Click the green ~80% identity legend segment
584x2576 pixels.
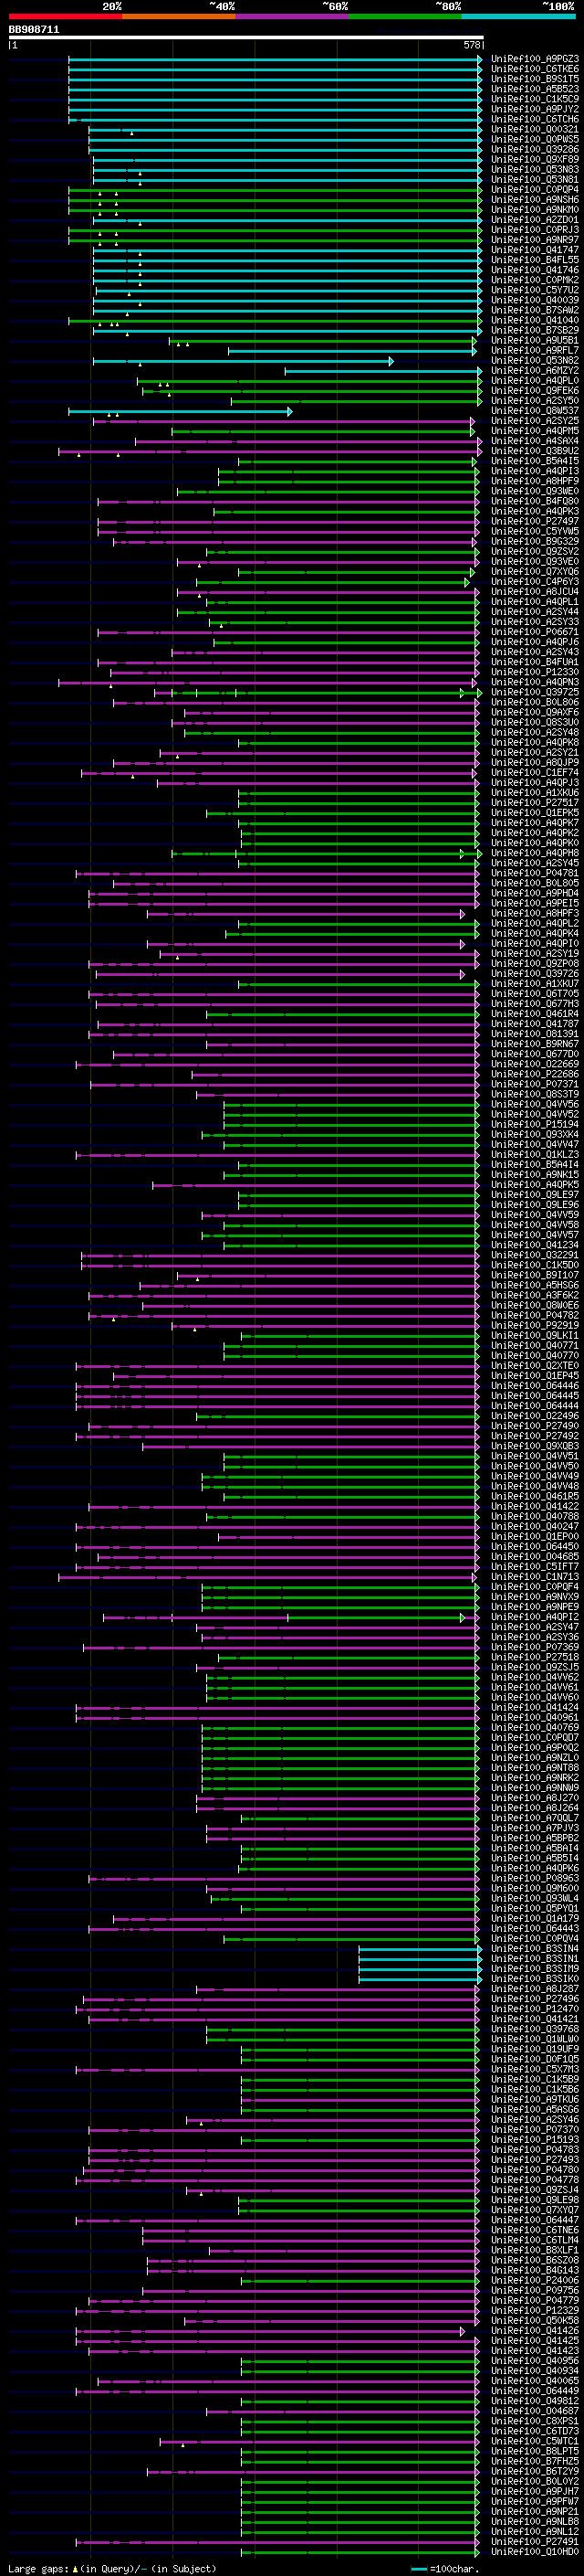click(405, 15)
